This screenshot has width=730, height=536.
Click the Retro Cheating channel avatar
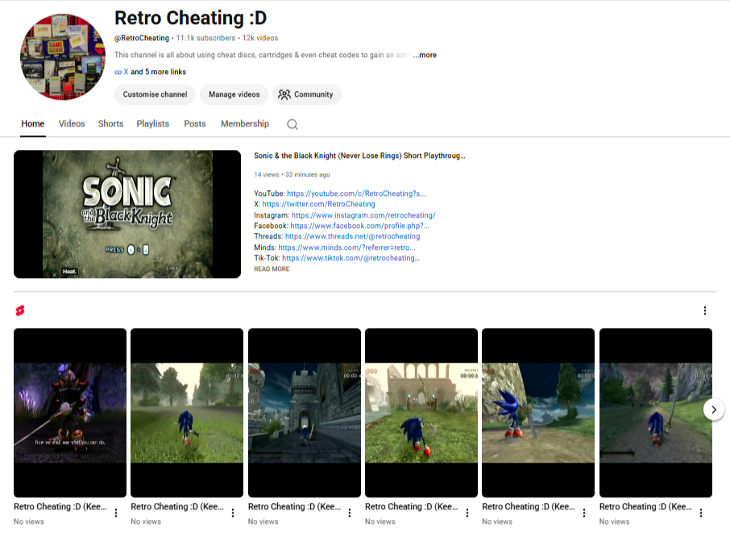pyautogui.click(x=62, y=56)
